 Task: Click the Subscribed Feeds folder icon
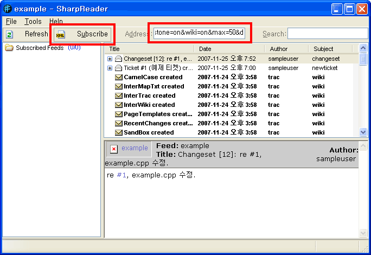click(x=9, y=48)
